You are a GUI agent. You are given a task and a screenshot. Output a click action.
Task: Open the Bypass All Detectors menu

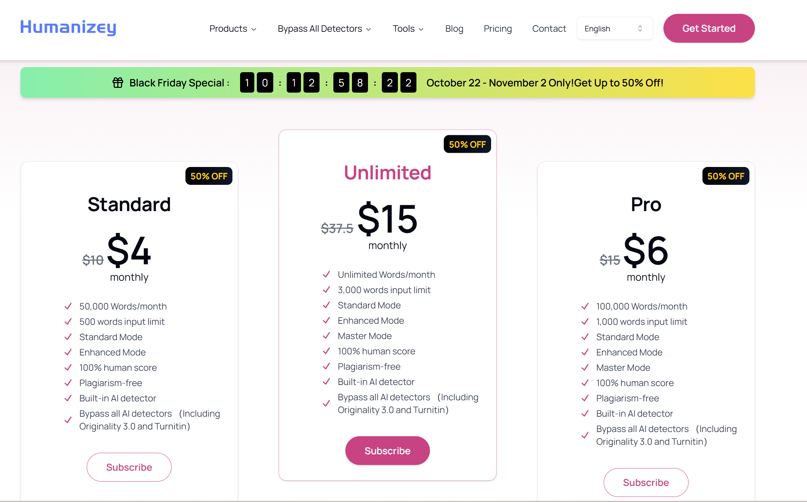click(x=324, y=29)
